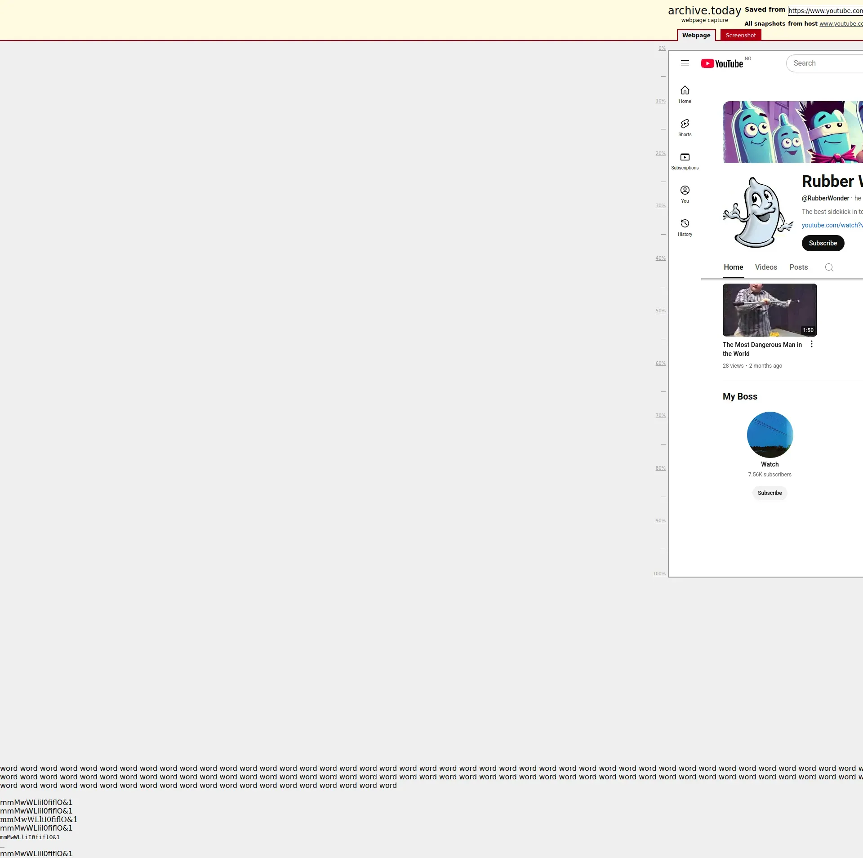
Task: Switch to the channel Videos tab
Action: pos(765,267)
